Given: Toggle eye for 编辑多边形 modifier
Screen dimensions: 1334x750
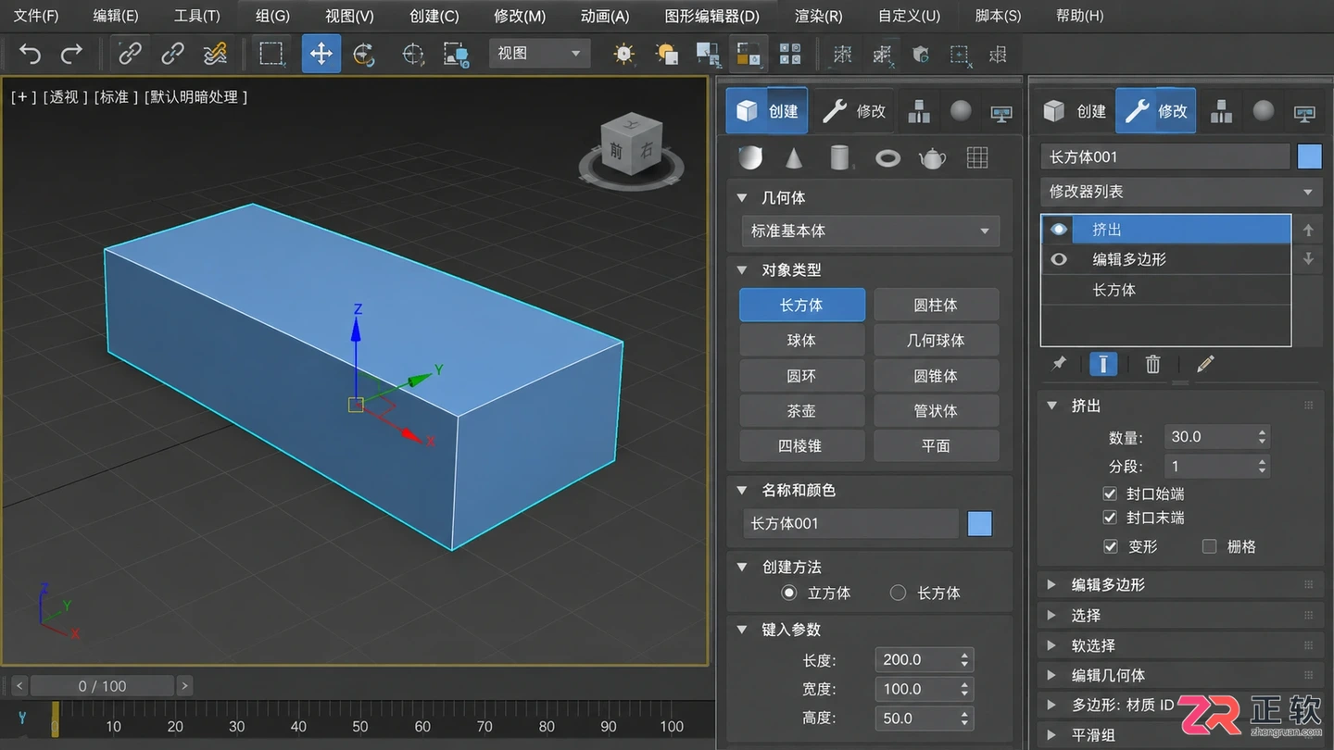Looking at the screenshot, I should click(x=1059, y=260).
